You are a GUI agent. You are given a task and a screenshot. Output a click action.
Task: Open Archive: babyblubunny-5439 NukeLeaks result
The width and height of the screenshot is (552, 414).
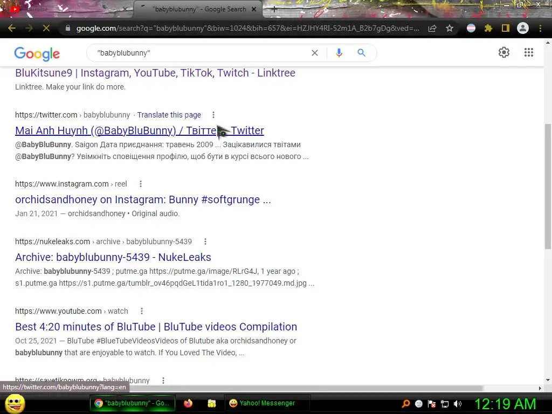pos(113,257)
